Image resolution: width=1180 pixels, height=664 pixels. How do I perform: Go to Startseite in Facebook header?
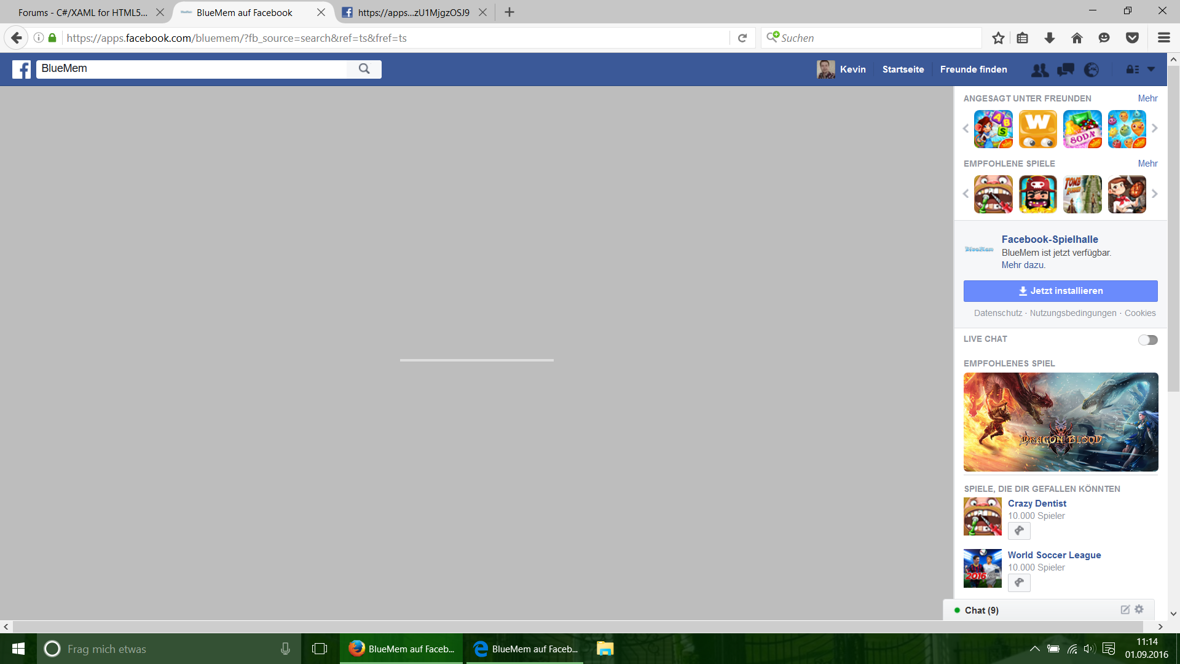coord(903,69)
